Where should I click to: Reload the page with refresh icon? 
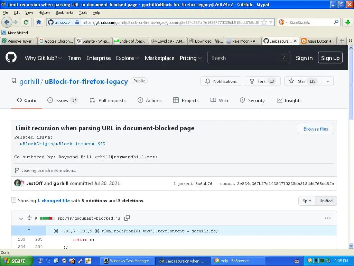(x=26, y=22)
